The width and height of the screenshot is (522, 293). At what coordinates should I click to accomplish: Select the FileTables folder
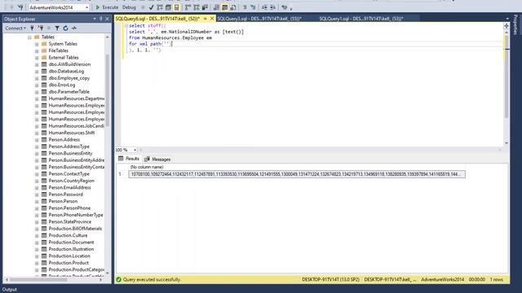[x=58, y=50]
